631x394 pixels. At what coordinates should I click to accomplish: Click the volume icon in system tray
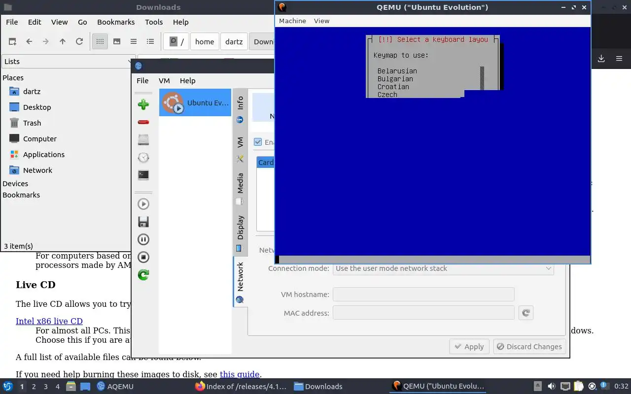click(x=552, y=386)
